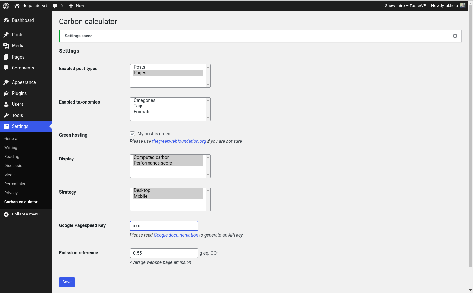Open the Google documentation link

tap(176, 235)
